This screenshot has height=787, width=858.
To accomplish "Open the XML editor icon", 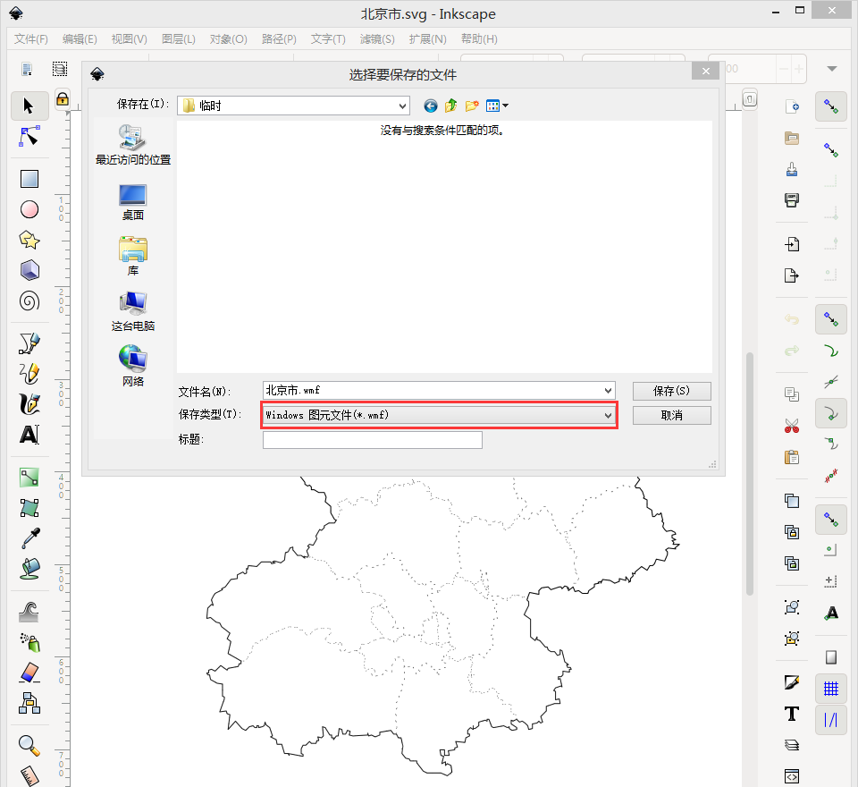I will [791, 776].
